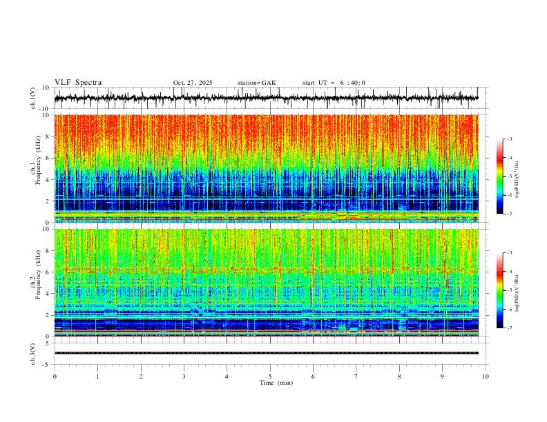Click the "-5" tick on ch.3 voltage axis

coord(47,365)
